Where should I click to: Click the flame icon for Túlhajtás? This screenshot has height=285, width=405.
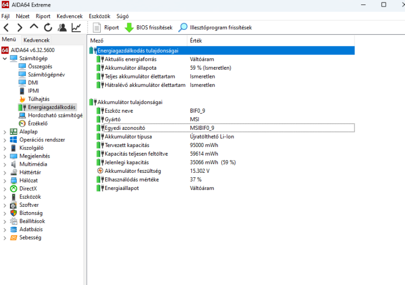[x=22, y=99]
